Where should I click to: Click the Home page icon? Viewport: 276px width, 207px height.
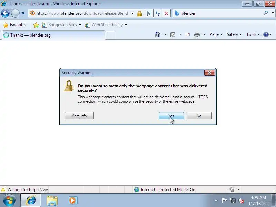[x=158, y=34]
